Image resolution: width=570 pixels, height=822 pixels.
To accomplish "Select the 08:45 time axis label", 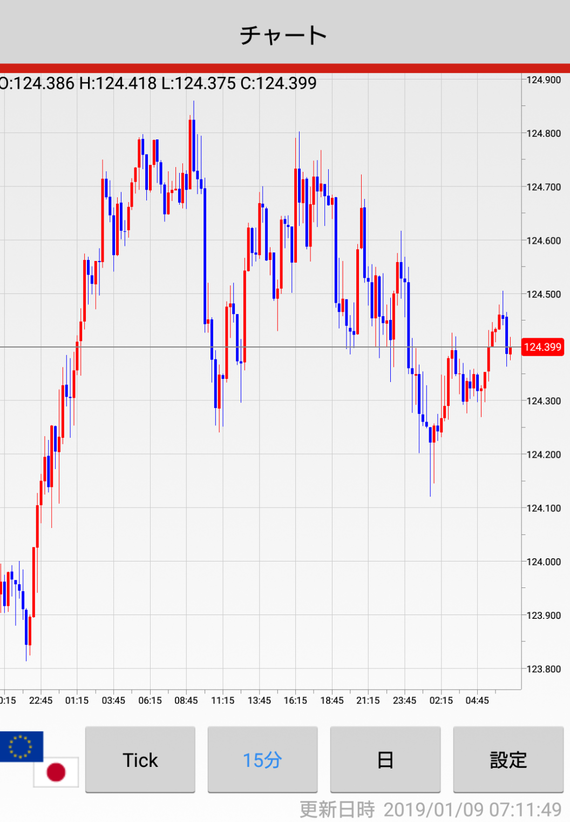I will point(186,700).
